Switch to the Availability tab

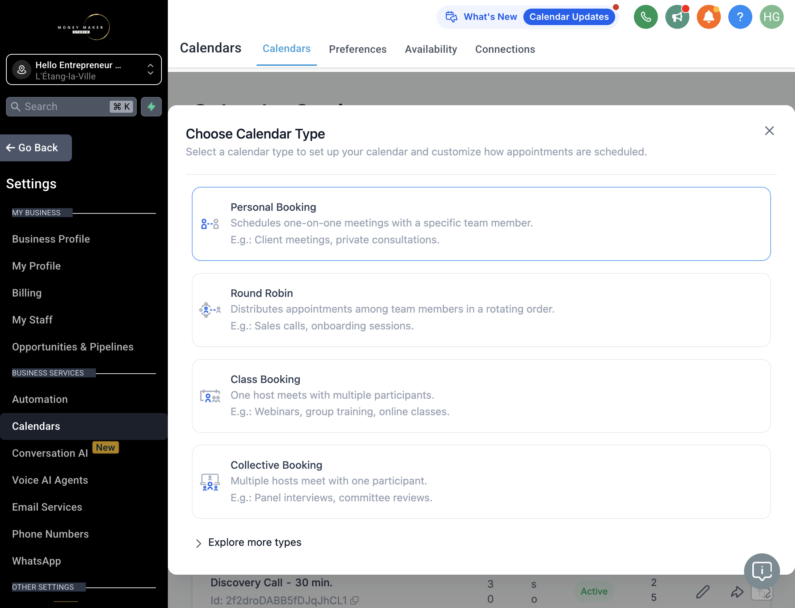pyautogui.click(x=431, y=49)
